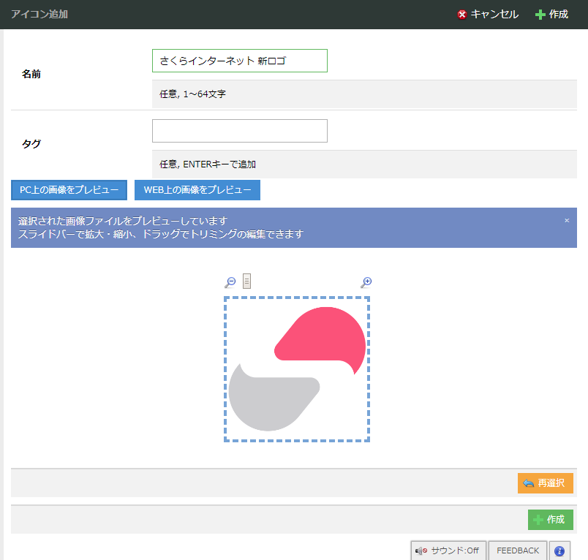The width and height of the screenshot is (588, 560).
Task: Dismiss the blue preview notification banner
Action: tap(567, 220)
